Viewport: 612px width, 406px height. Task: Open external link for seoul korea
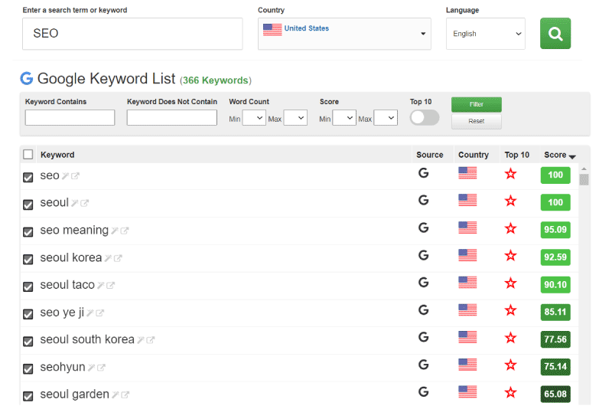tap(118, 258)
